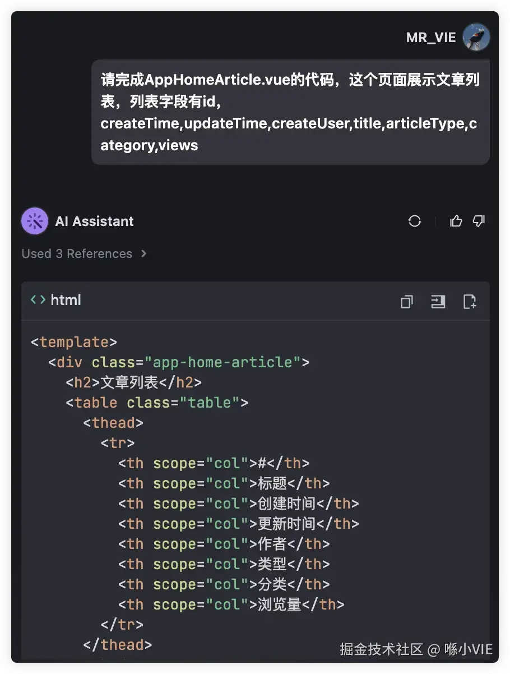The height and width of the screenshot is (674, 510).
Task: Click the html language label
Action: (x=66, y=300)
